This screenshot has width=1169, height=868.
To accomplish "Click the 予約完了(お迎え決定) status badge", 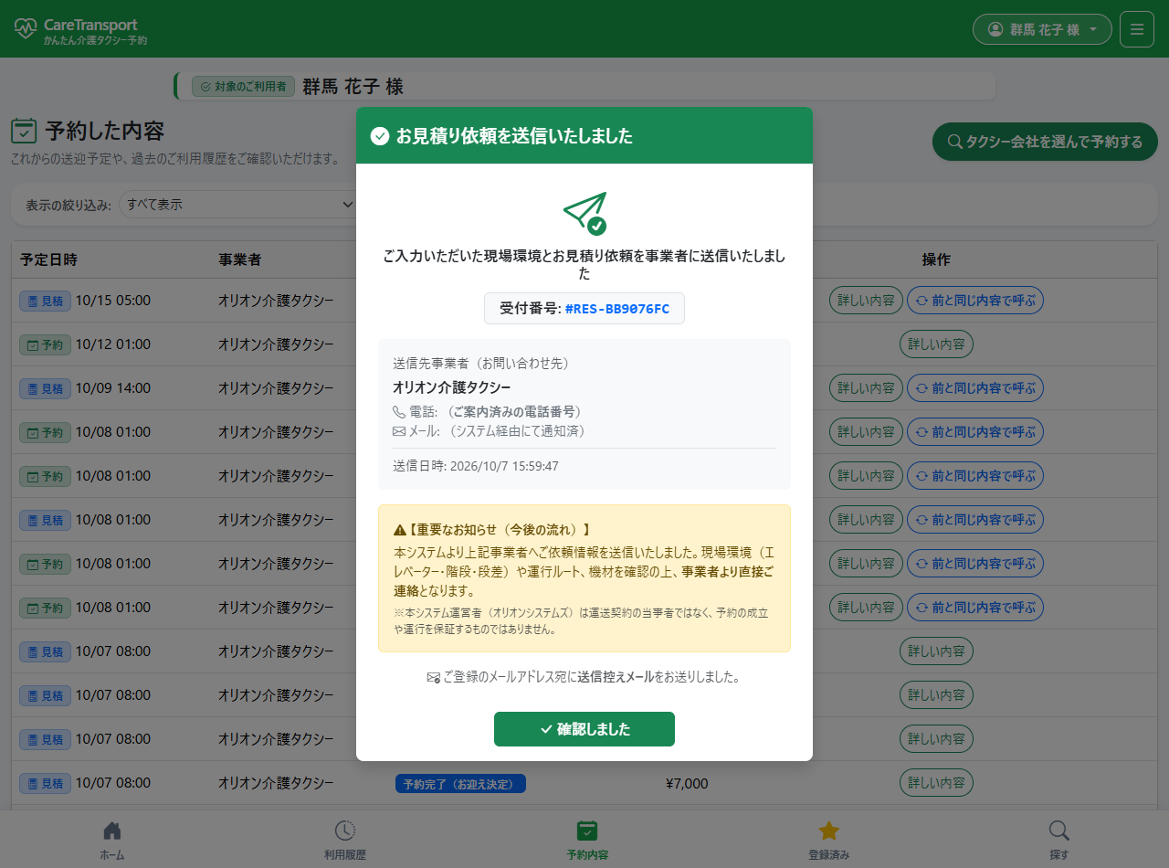I will (460, 783).
